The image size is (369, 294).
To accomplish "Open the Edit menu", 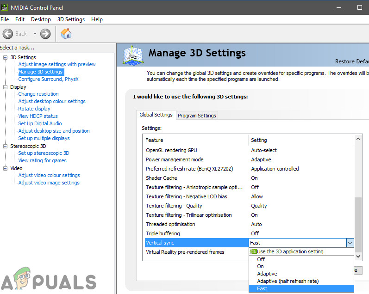I will pos(20,19).
